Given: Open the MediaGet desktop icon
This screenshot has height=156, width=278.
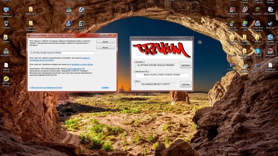Looking at the screenshot, I should (x=69, y=11).
